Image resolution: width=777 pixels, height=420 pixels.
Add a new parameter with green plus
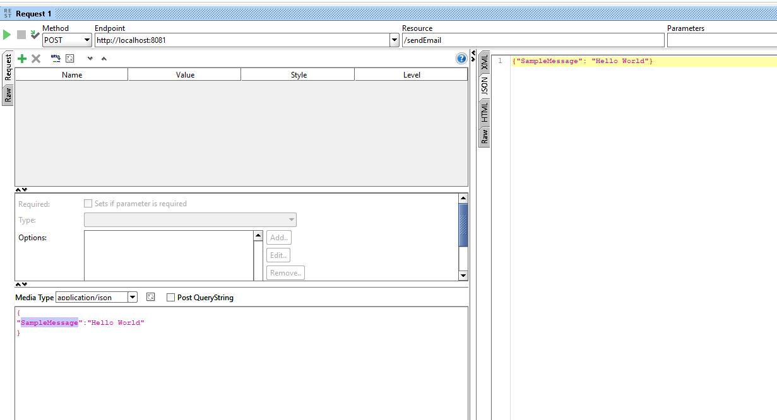pos(22,59)
